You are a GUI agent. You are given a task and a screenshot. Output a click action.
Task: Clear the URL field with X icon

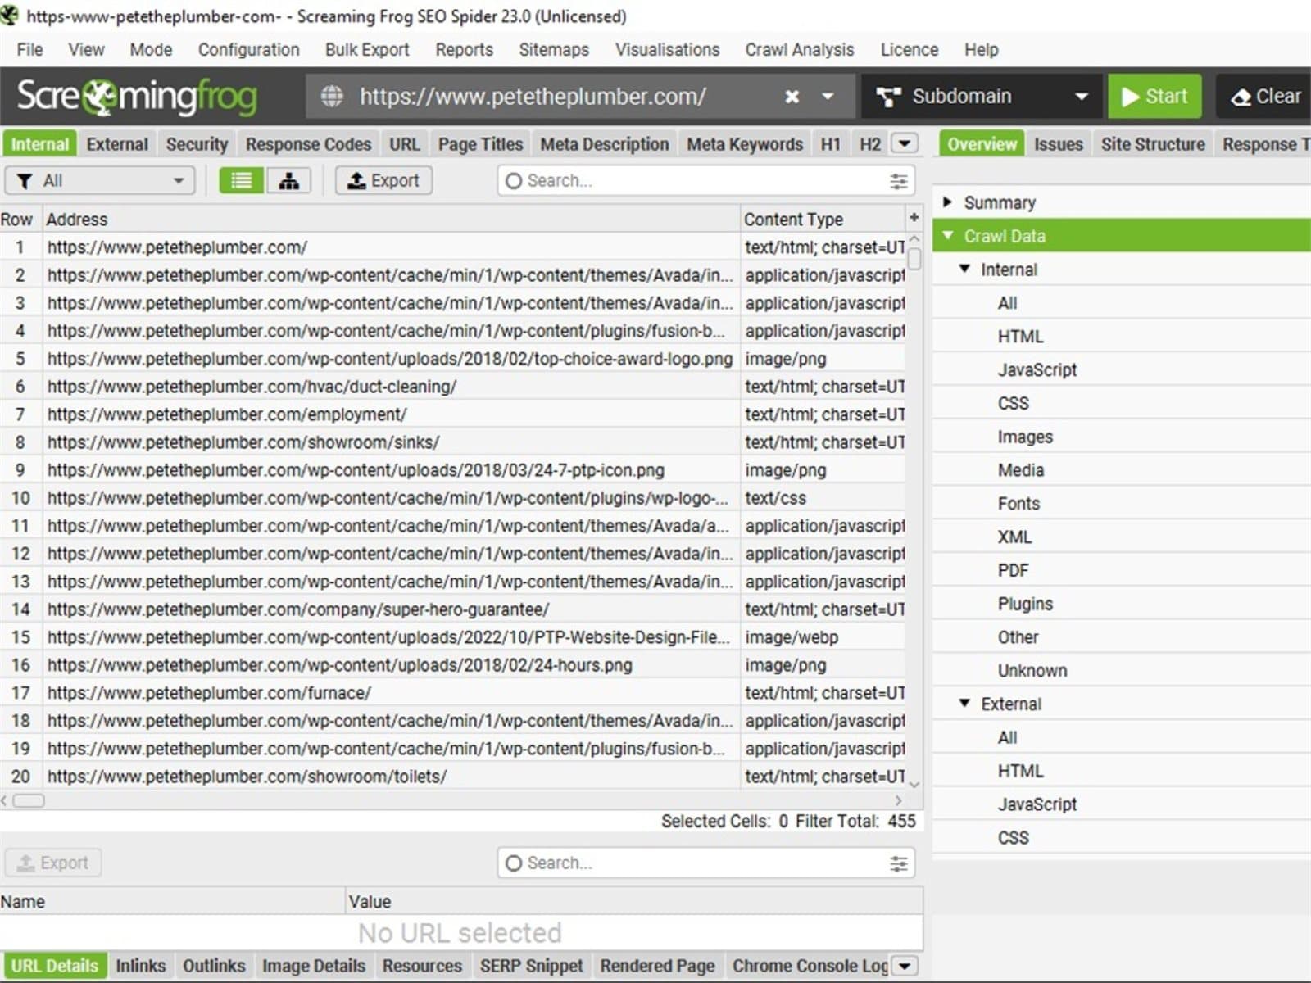click(792, 97)
